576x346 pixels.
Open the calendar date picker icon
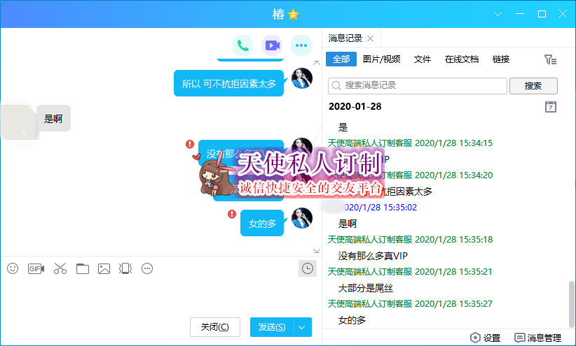[x=551, y=107]
